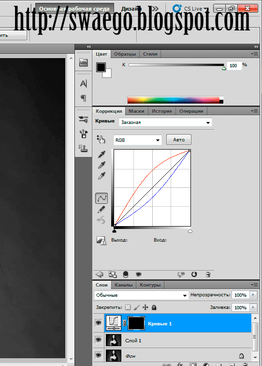
Task: Open CS Live dropdown
Action: (x=190, y=9)
